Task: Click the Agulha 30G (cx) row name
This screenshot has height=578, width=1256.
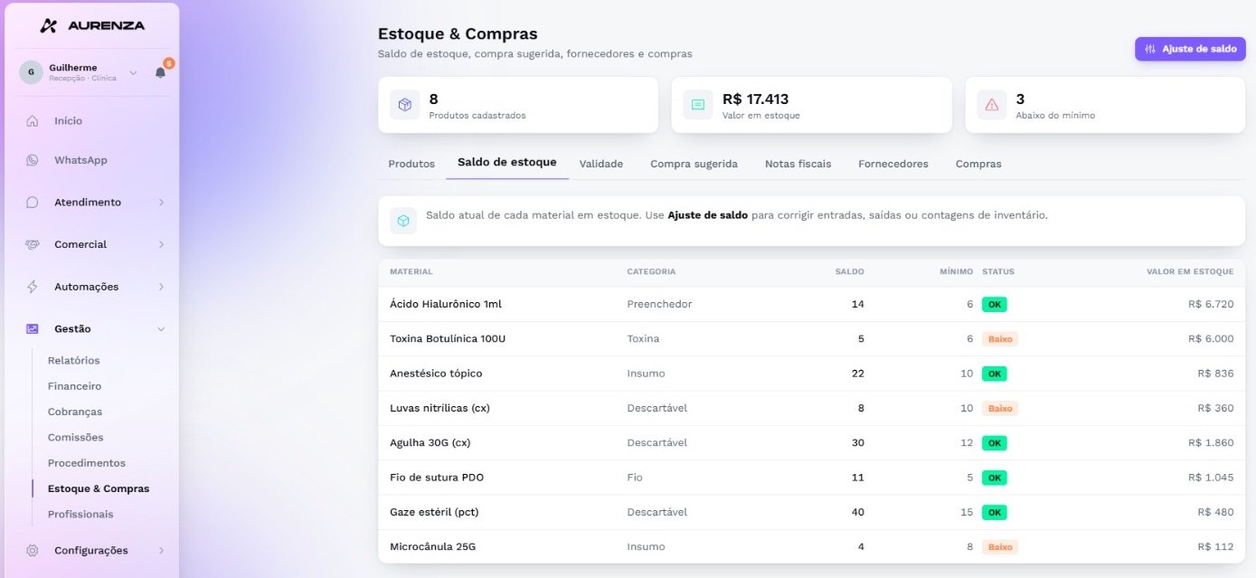Action: click(x=430, y=442)
